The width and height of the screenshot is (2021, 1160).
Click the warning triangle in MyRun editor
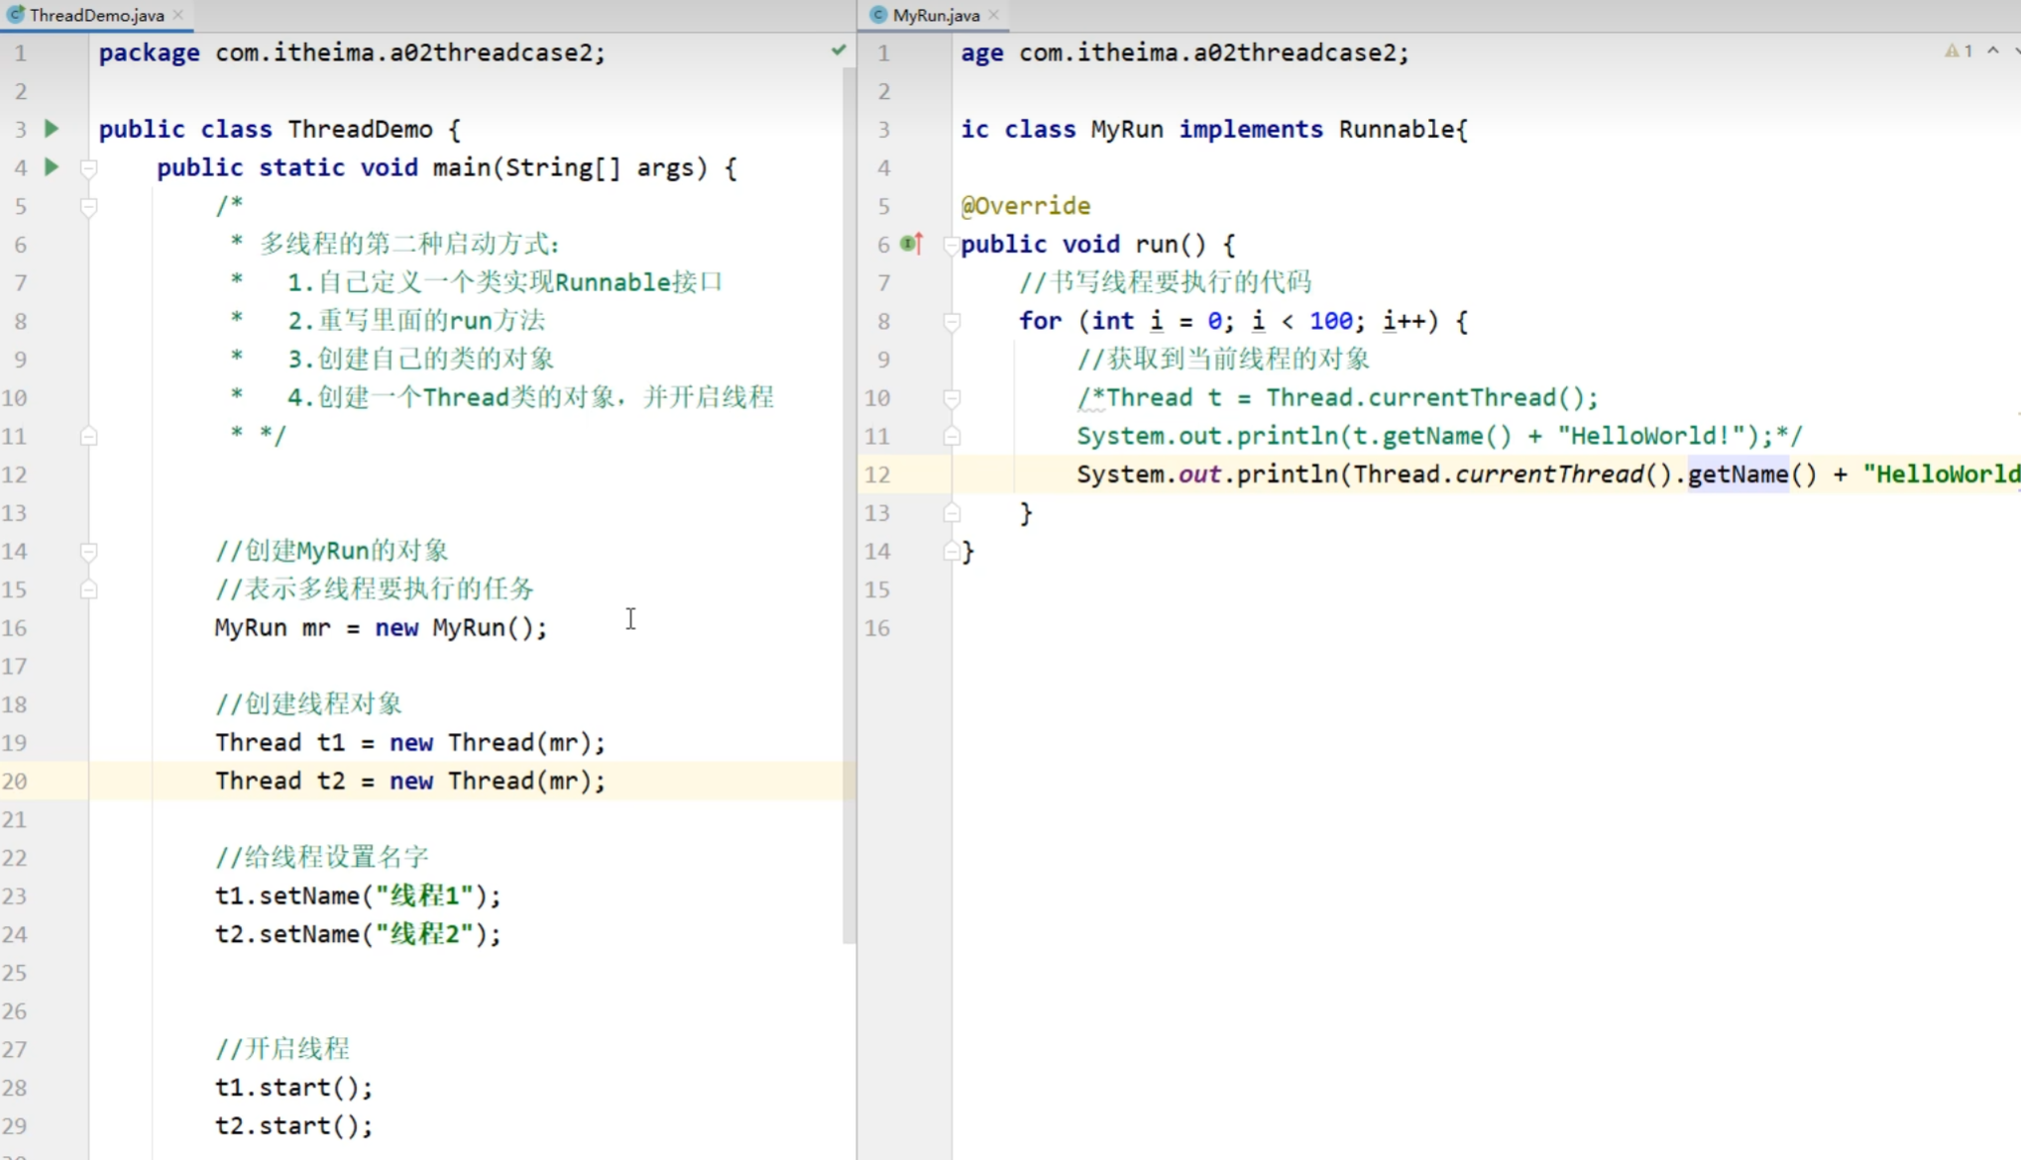(x=1952, y=51)
